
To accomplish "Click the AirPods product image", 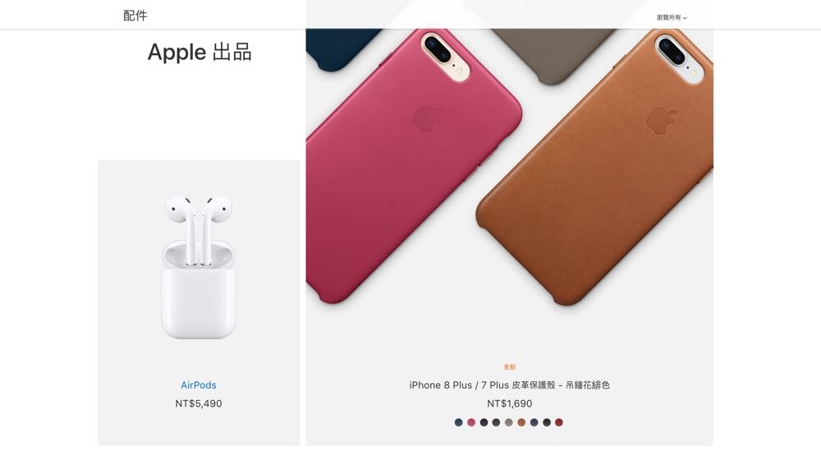I will (199, 267).
